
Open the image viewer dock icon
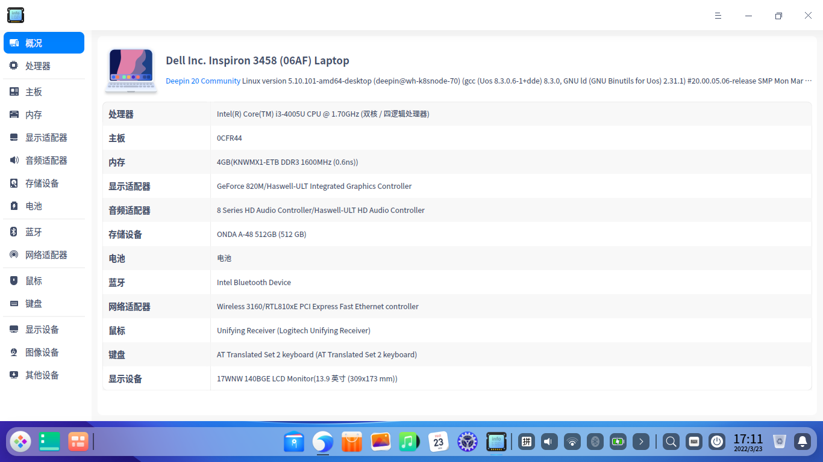[381, 442]
